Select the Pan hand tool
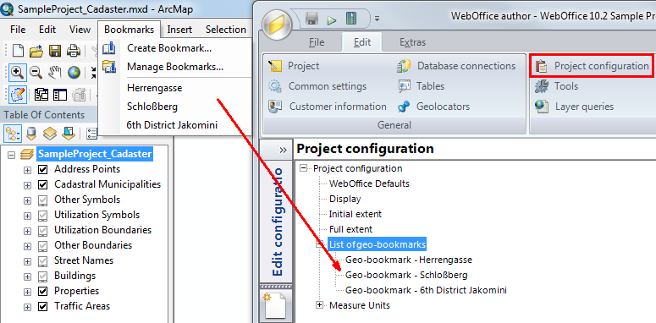 tap(55, 73)
